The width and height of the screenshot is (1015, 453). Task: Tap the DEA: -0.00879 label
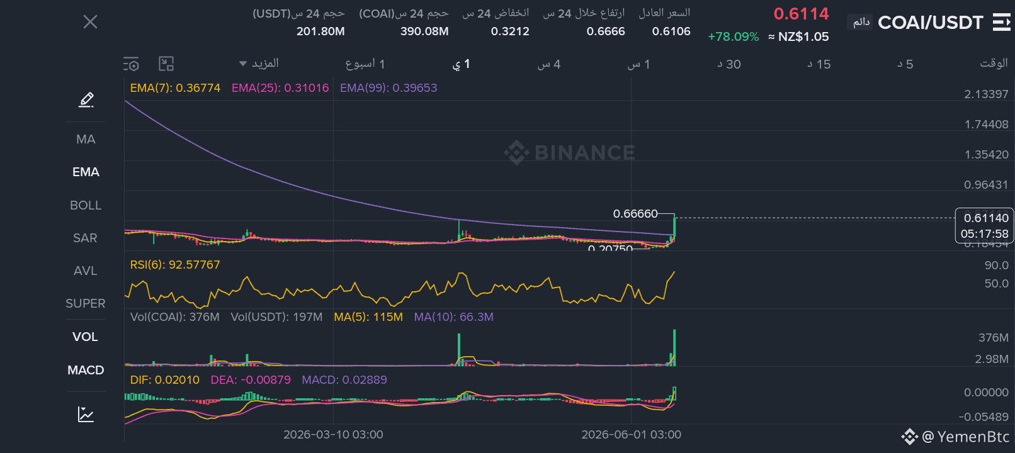251,380
